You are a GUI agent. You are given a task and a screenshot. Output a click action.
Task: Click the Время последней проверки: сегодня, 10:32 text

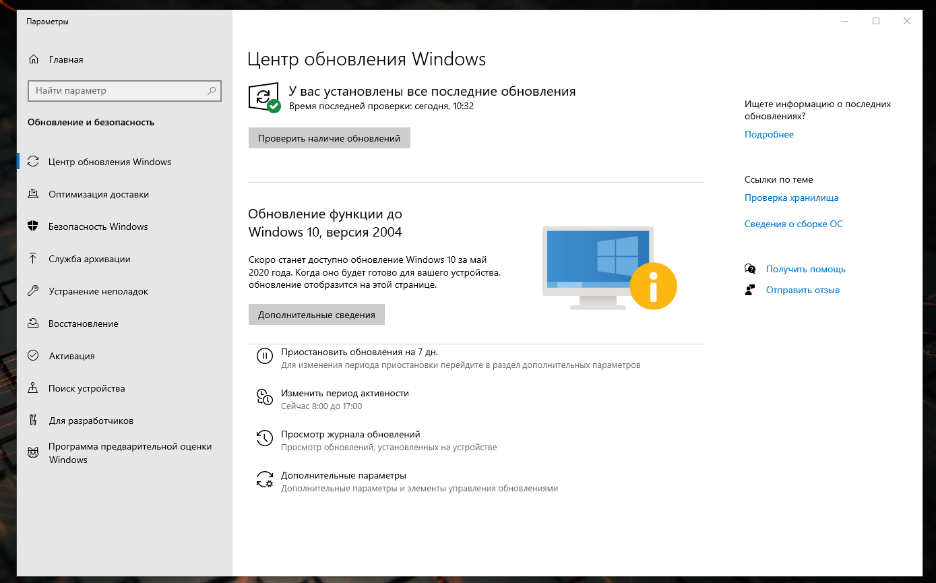[x=381, y=106]
